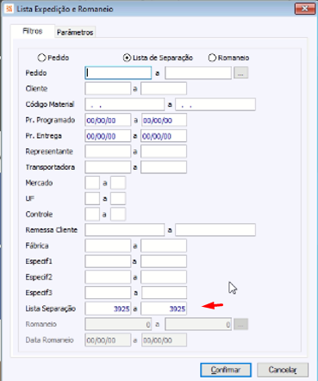Click the application icon in title bar
The width and height of the screenshot is (318, 381).
tap(9, 9)
